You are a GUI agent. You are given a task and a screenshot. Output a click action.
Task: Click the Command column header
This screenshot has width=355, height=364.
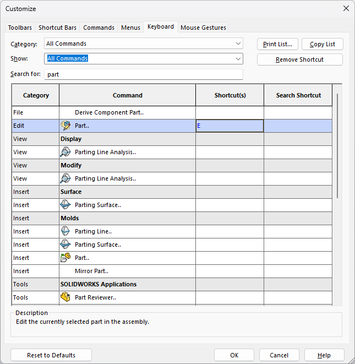click(127, 95)
